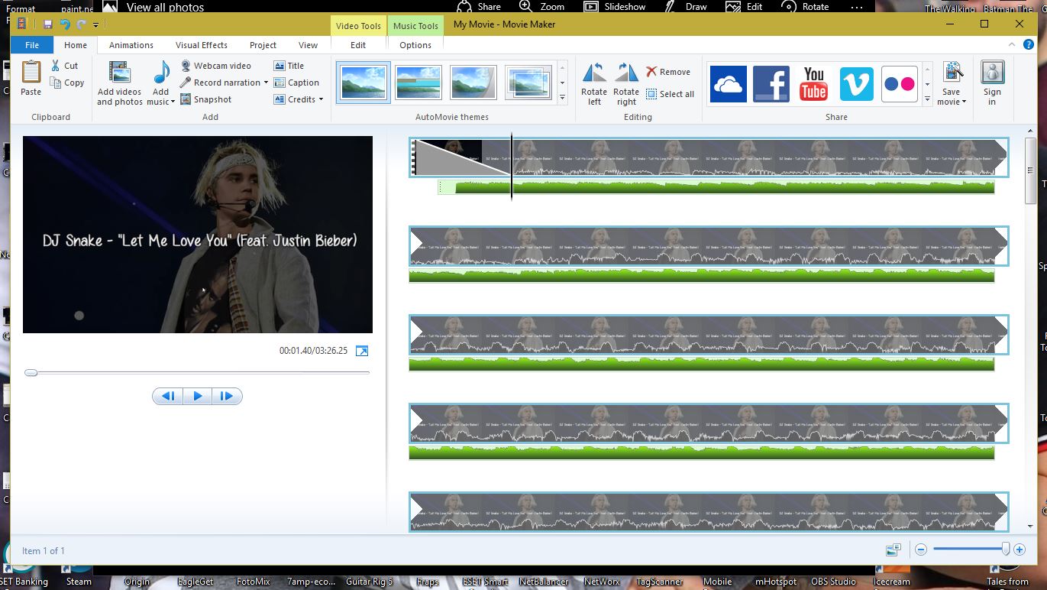Add a Title to the movie
Image resolution: width=1047 pixels, height=590 pixels.
289,66
